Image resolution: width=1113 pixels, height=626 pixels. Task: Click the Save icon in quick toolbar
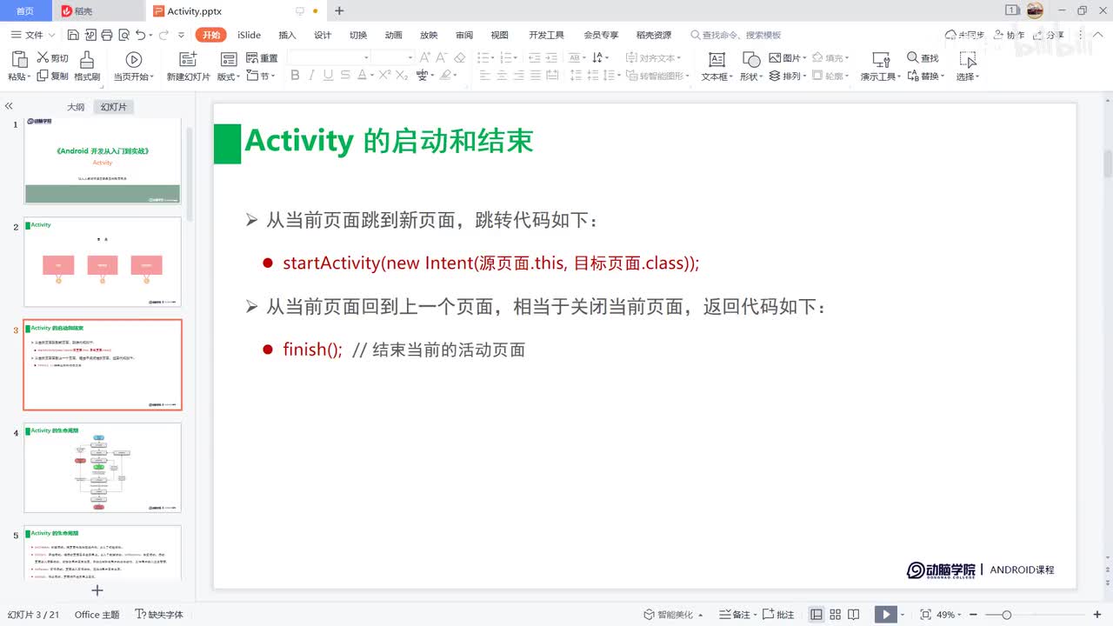click(73, 35)
